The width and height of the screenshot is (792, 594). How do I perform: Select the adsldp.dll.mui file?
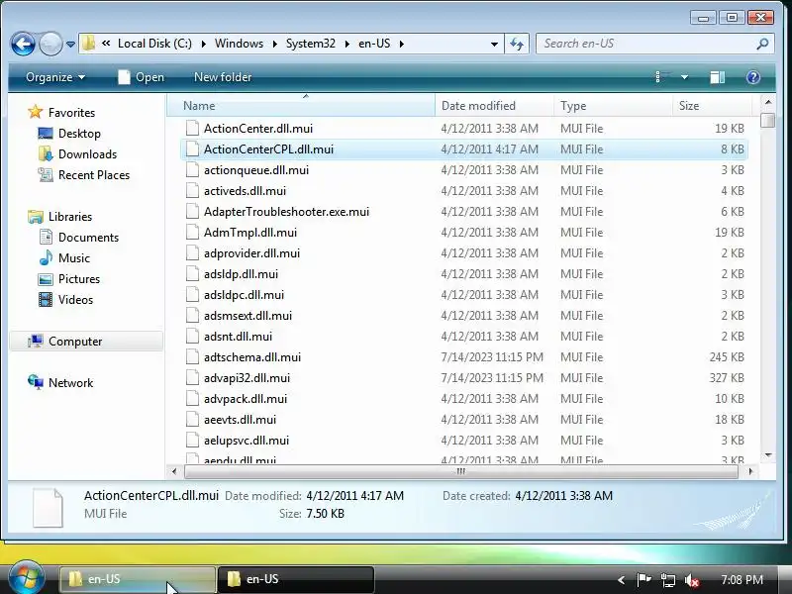coord(241,274)
